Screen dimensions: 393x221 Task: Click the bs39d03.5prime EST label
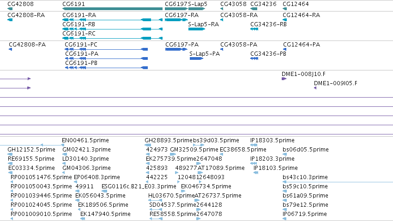(216, 140)
